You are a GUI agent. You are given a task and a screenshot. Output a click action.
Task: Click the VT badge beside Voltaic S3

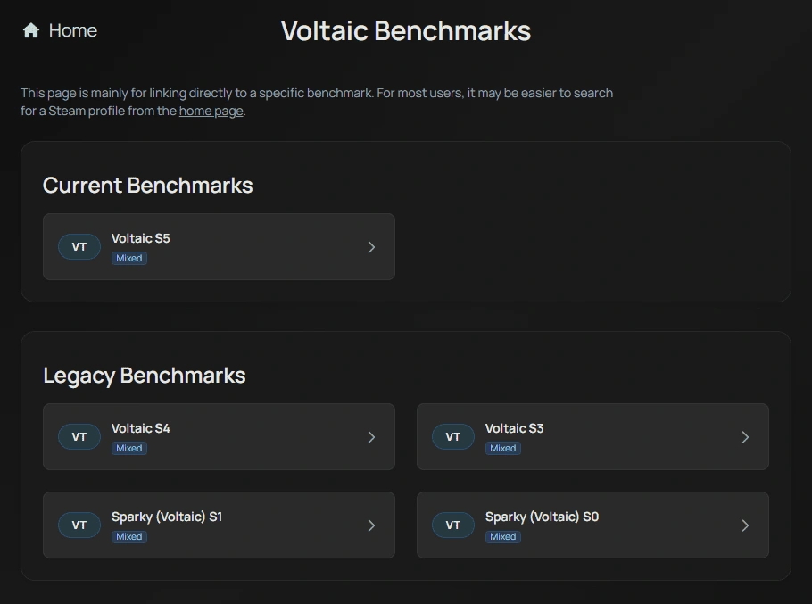(x=453, y=437)
